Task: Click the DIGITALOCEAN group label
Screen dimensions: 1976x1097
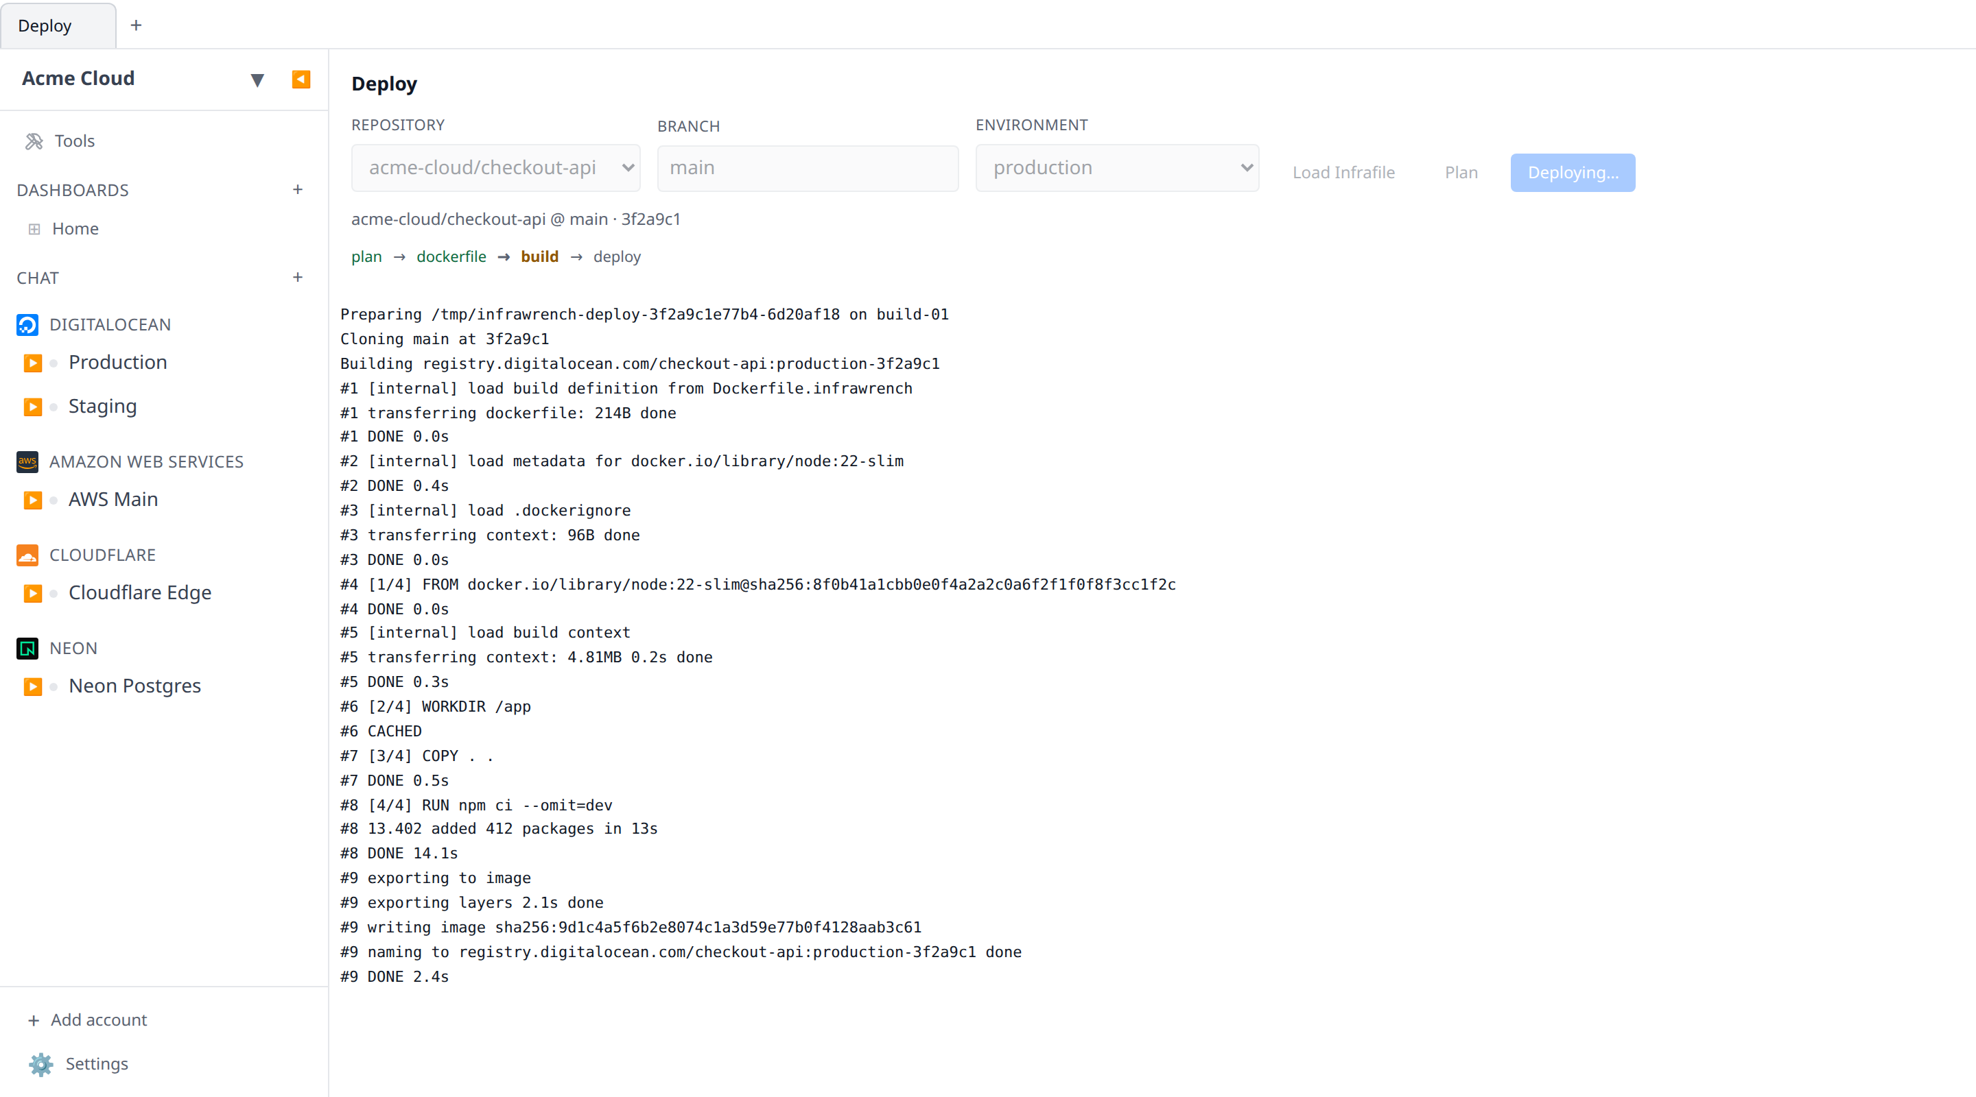Action: click(110, 325)
